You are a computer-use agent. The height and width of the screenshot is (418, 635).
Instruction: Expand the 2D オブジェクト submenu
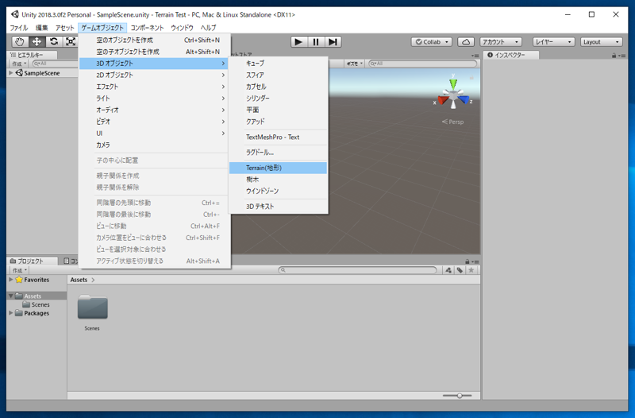tap(155, 75)
